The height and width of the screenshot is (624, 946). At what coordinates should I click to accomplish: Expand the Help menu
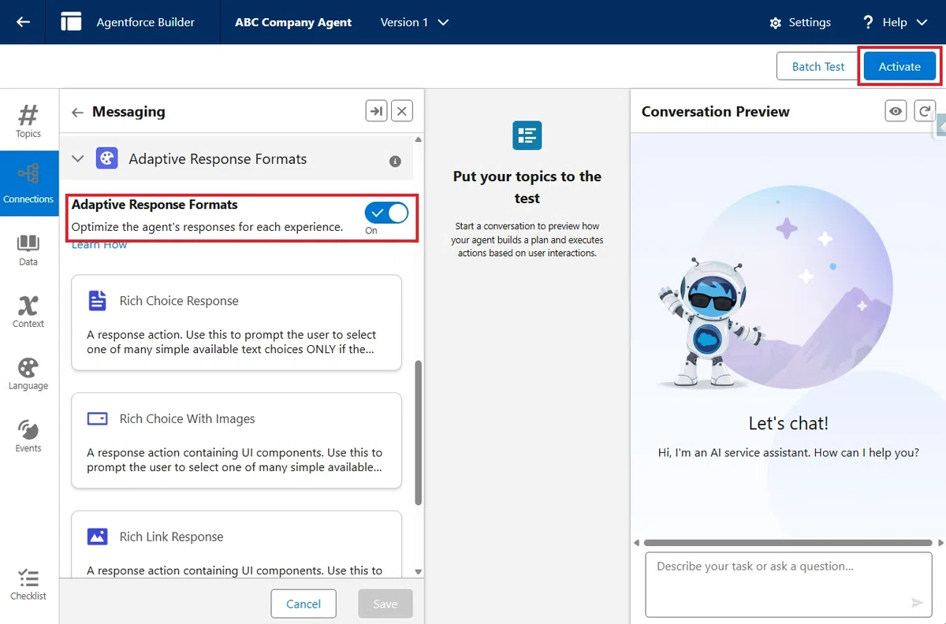pyautogui.click(x=895, y=22)
